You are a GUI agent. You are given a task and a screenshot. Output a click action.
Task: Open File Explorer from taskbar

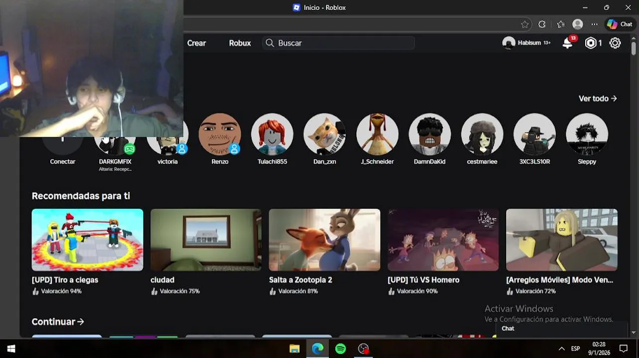(x=294, y=349)
